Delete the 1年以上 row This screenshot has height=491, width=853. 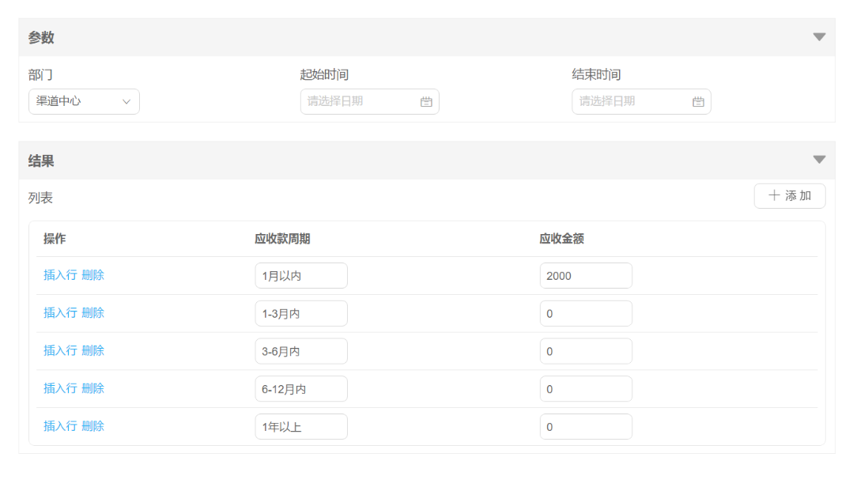pos(93,426)
